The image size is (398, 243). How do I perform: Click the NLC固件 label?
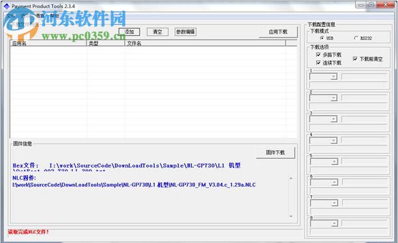click(x=24, y=178)
